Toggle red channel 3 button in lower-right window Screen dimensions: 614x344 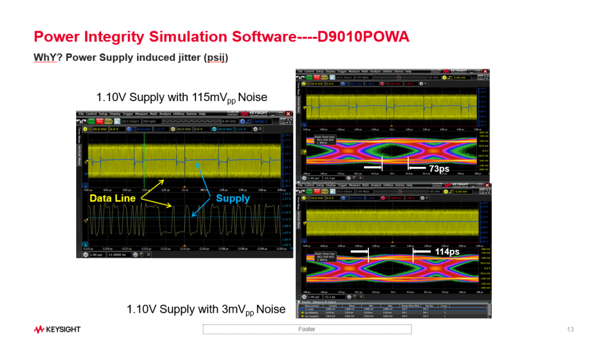tap(383, 198)
